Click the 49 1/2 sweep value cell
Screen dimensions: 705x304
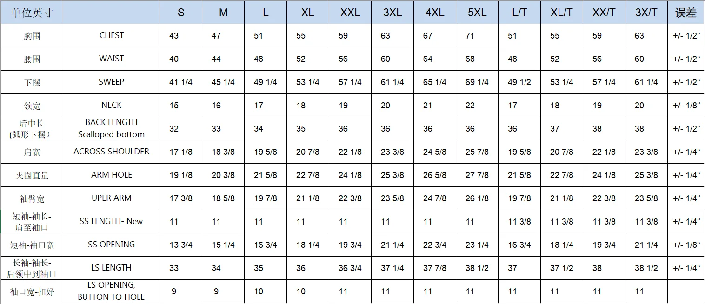(x=519, y=82)
